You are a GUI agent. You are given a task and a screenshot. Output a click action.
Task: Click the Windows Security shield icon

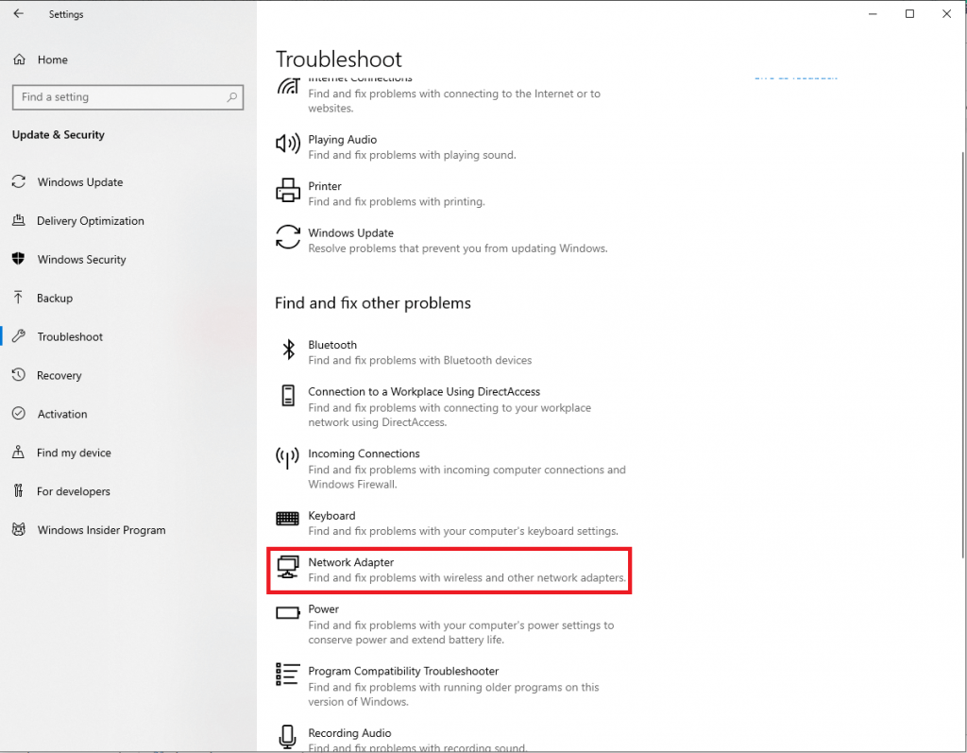click(19, 259)
